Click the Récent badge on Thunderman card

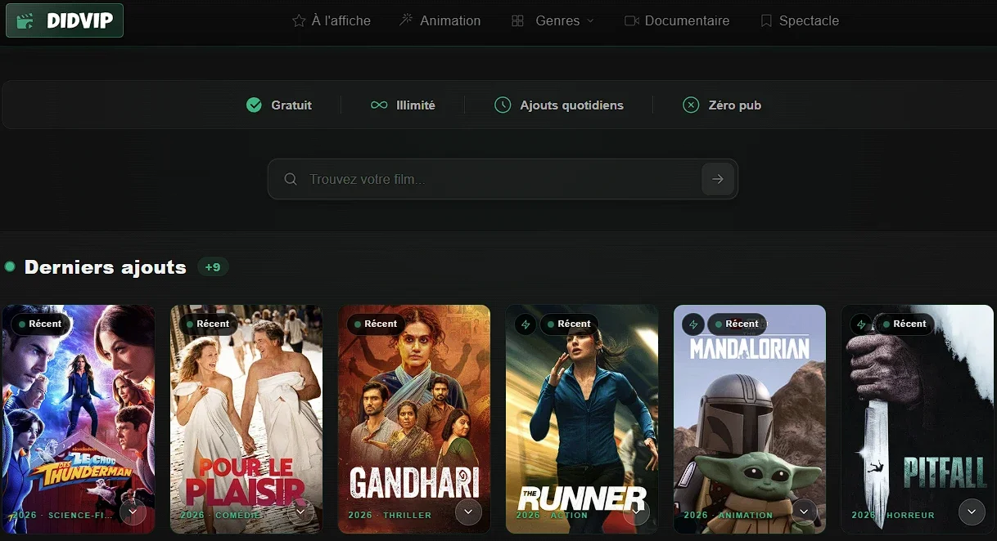(39, 324)
